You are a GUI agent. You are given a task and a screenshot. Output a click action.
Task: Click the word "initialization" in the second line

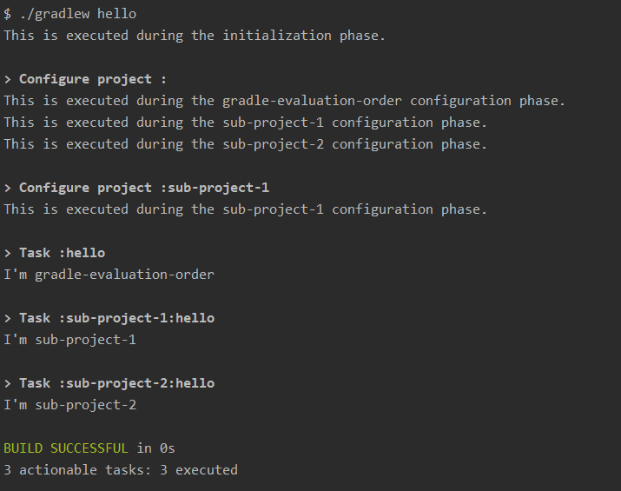276,36
